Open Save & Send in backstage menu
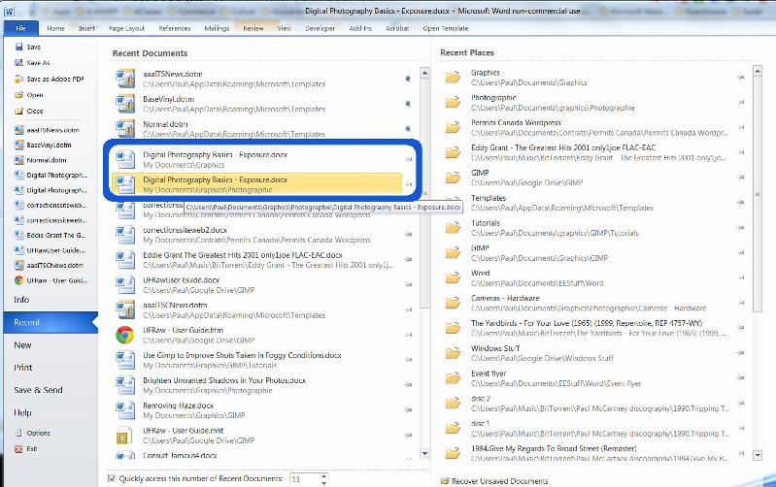776x487 pixels. (x=38, y=390)
